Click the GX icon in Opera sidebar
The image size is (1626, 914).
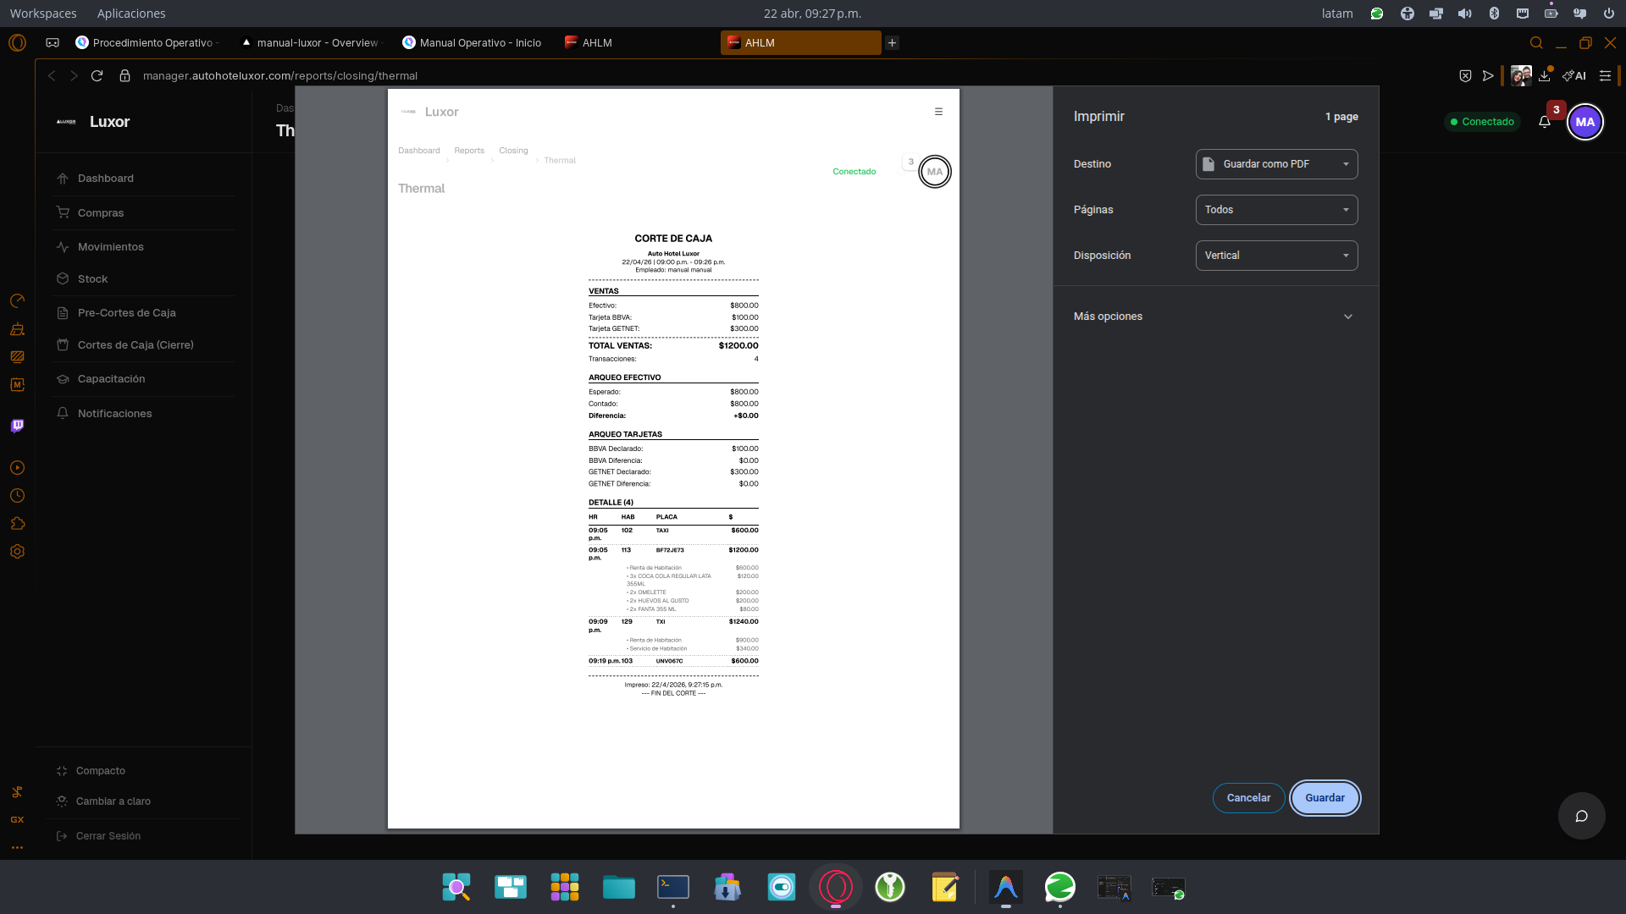coord(17,819)
